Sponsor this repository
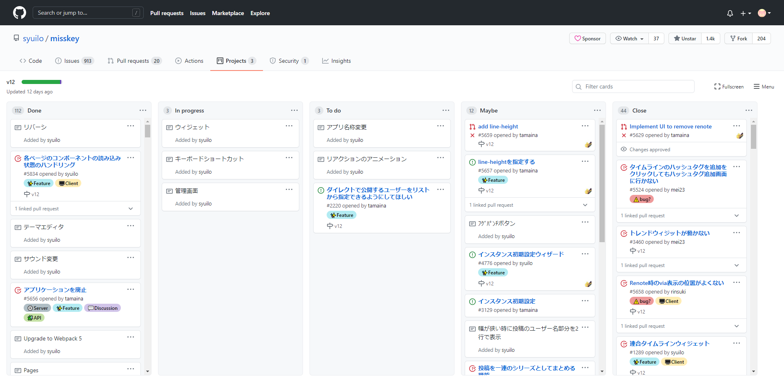Viewport: 784px width, 382px height. point(588,38)
